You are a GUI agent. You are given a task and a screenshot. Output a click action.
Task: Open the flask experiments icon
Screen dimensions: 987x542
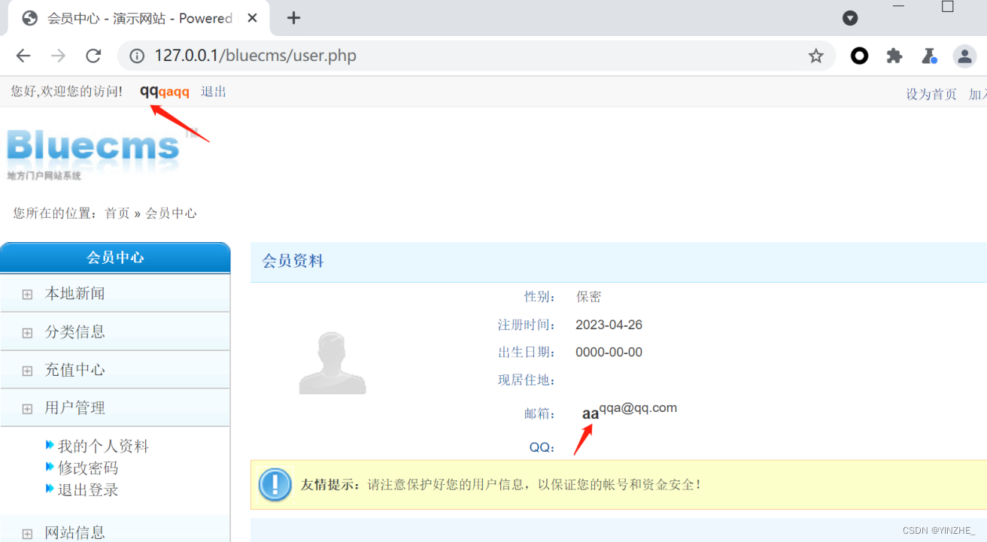pyautogui.click(x=929, y=56)
